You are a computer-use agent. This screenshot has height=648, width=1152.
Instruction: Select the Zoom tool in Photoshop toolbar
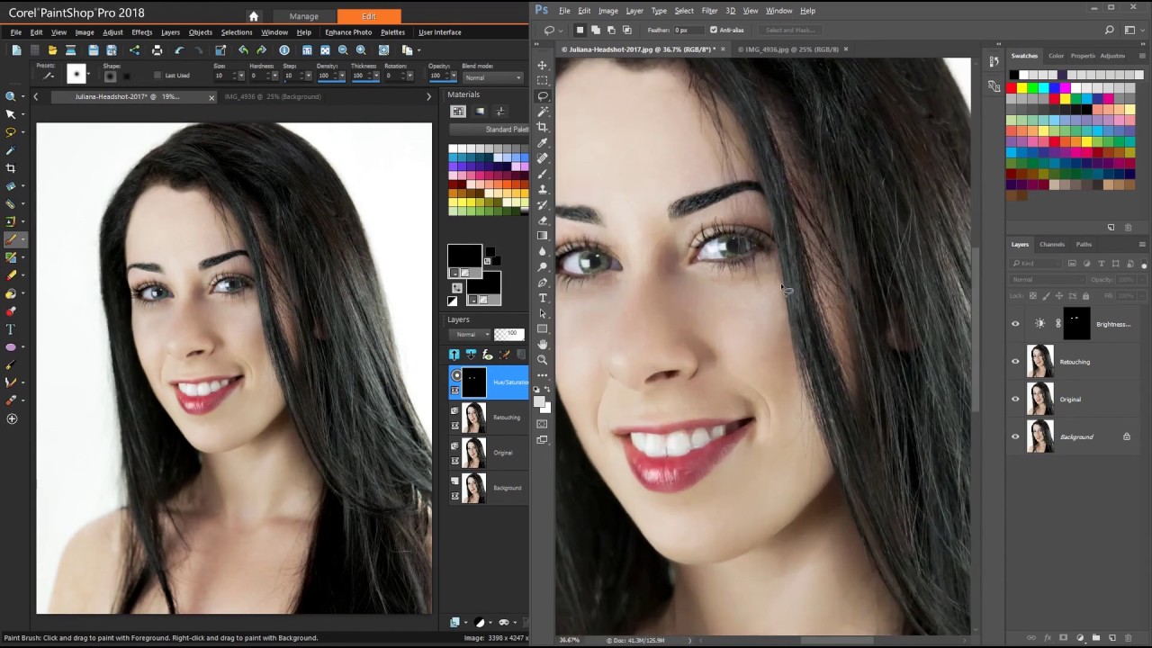543,360
